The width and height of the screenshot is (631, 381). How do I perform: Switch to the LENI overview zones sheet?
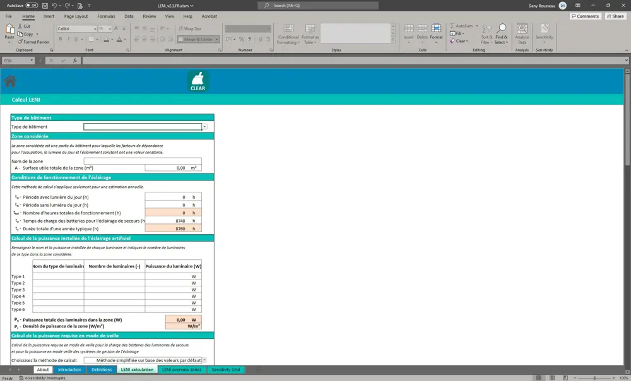[x=182, y=370]
